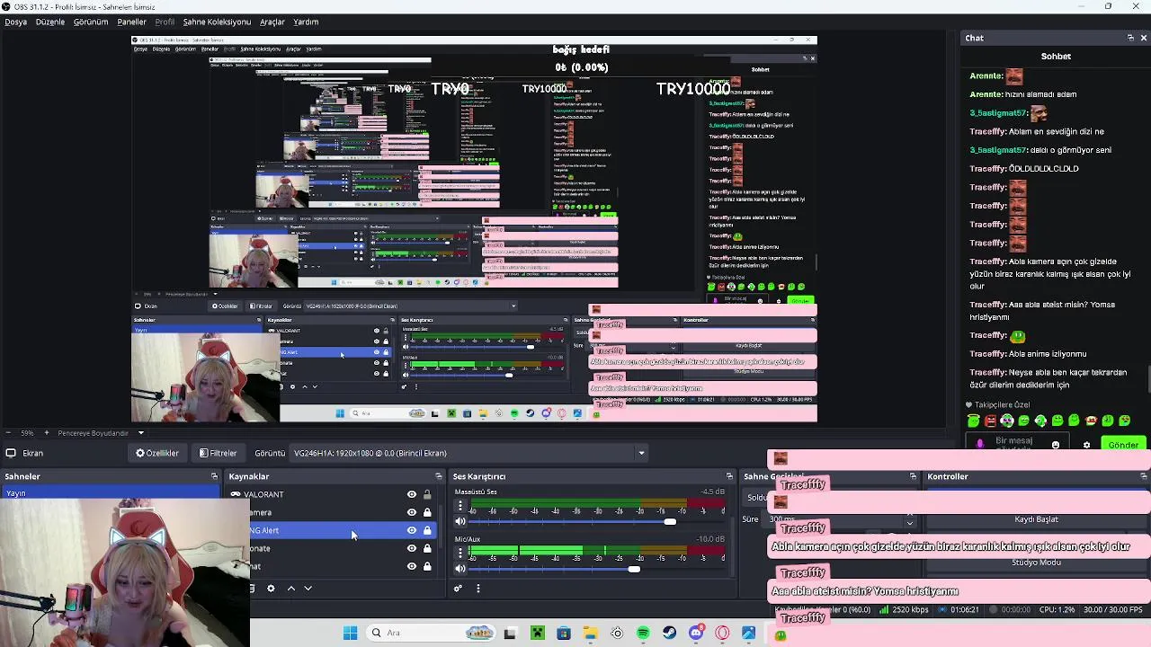Select the VALORANT source row
Screen dimensions: 1151x647
[330, 494]
